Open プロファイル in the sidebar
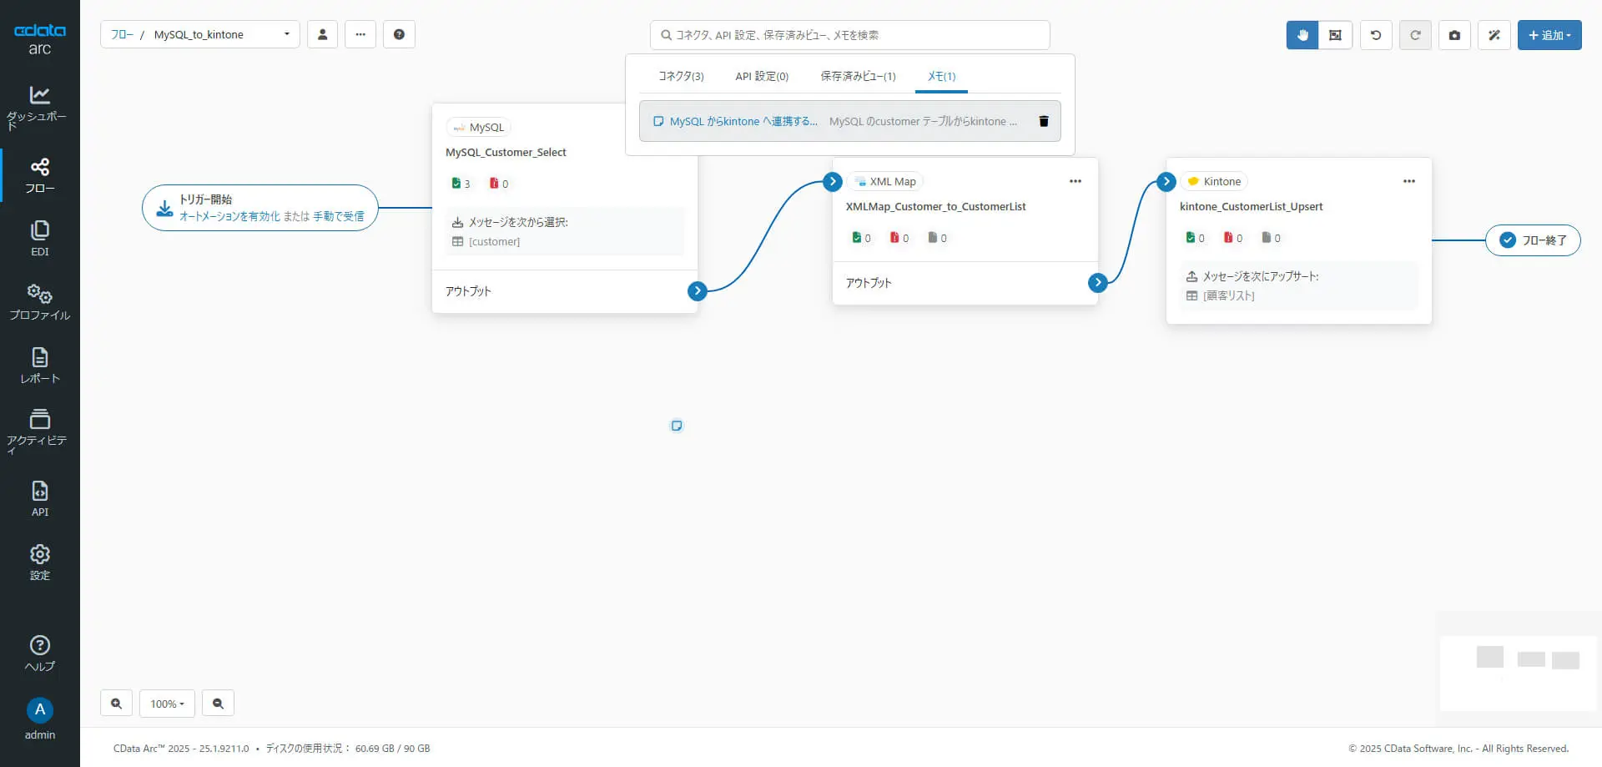Image resolution: width=1602 pixels, height=767 pixels. pyautogui.click(x=39, y=302)
